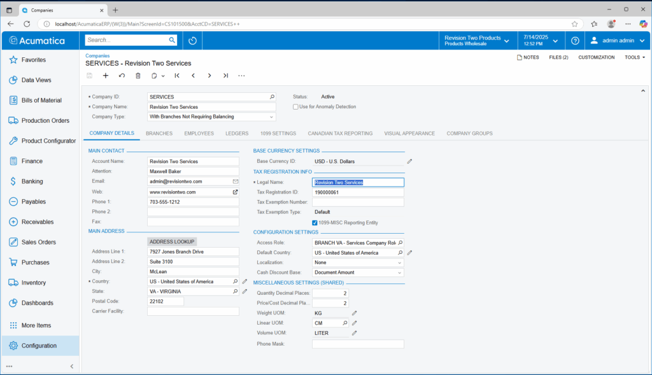This screenshot has height=375, width=652.
Task: Switch to the LEDGERS tab
Action: pos(237,134)
